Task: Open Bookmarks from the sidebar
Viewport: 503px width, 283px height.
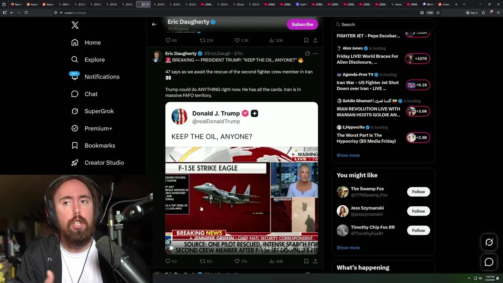Action: pyautogui.click(x=93, y=145)
